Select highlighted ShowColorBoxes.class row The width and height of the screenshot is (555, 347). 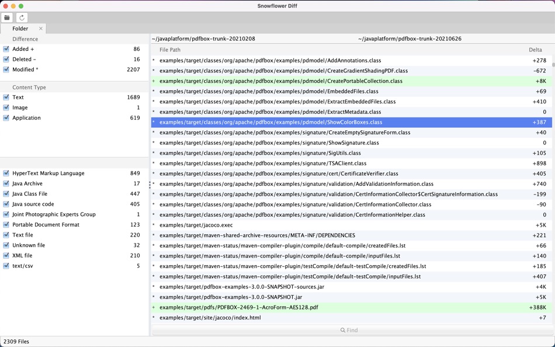click(352, 122)
